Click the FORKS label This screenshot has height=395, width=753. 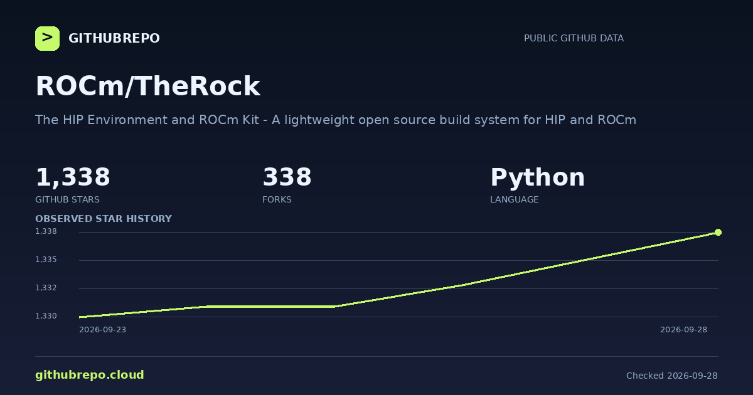click(x=277, y=199)
